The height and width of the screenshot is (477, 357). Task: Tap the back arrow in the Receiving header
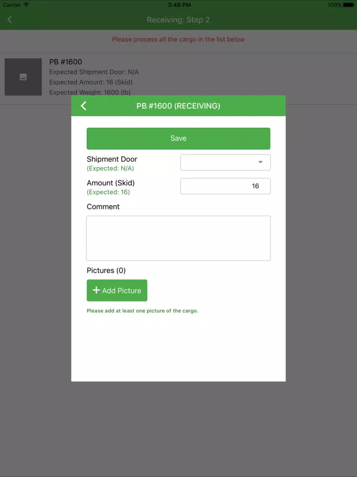pos(9,19)
